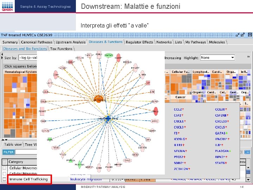Viewport: 253px width, 190px height.
Task: Select Diseases and Bio Functions subtab
Action: point(25,49)
